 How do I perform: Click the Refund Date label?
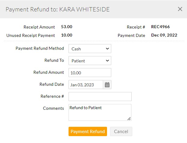pyautogui.click(x=52, y=84)
